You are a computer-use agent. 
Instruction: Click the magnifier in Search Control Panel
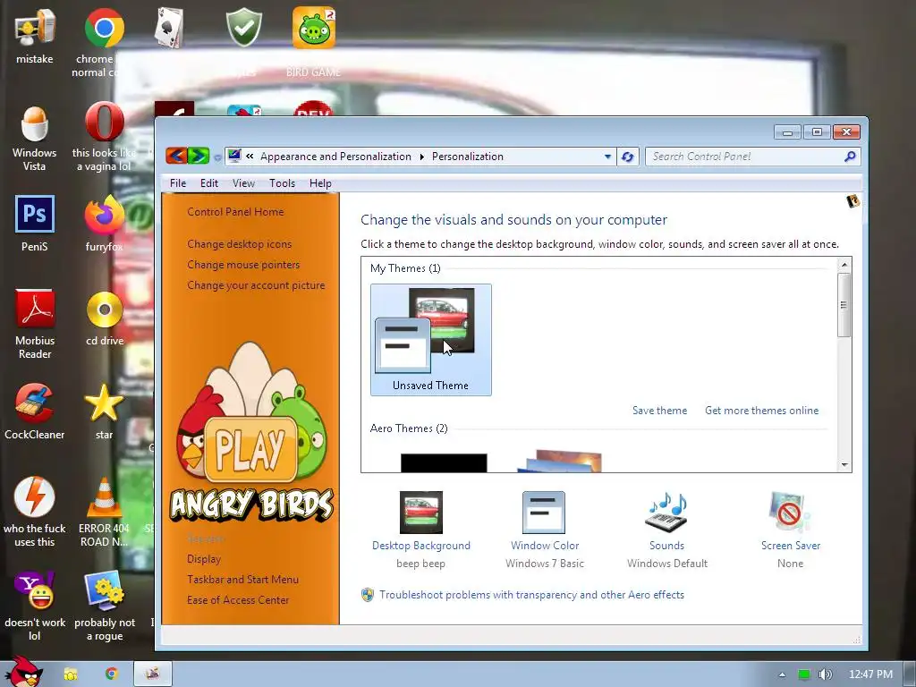coord(850,156)
